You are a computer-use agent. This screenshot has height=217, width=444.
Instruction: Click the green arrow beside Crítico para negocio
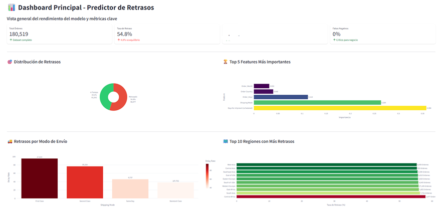(334, 40)
